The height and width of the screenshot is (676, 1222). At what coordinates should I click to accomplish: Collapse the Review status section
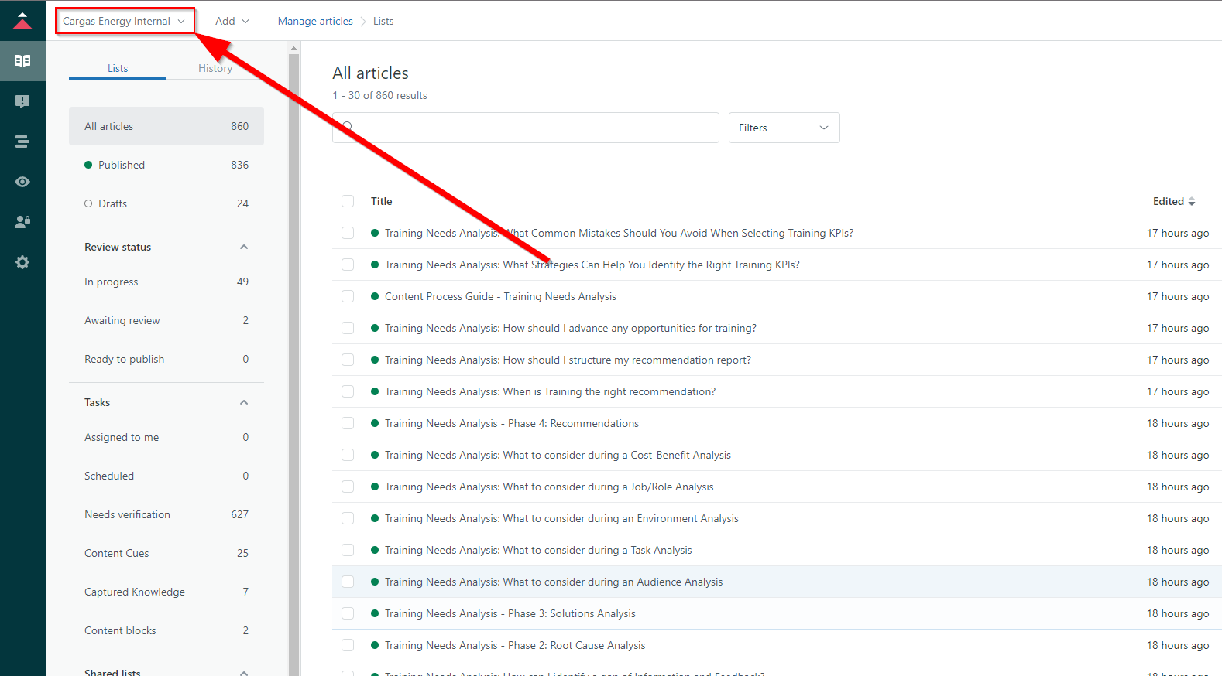[244, 247]
